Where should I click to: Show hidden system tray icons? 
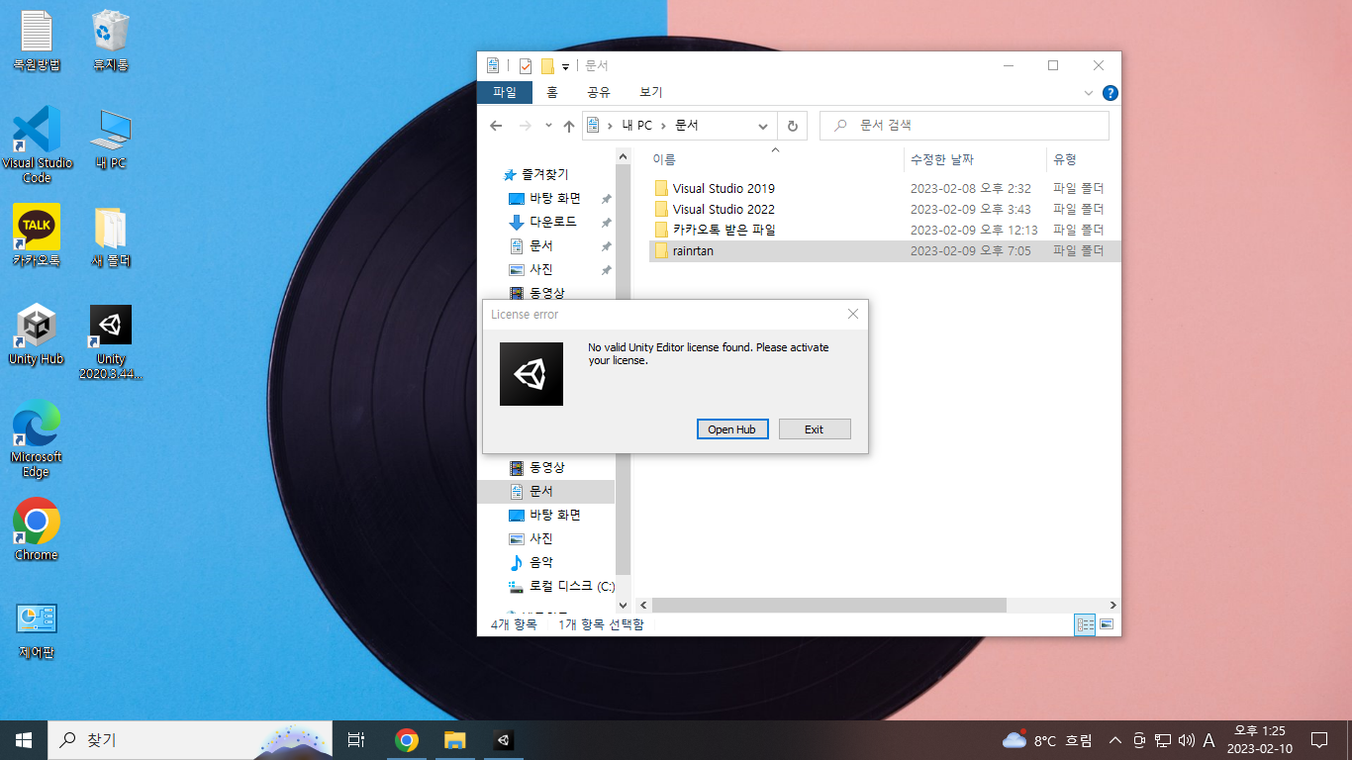(1115, 740)
